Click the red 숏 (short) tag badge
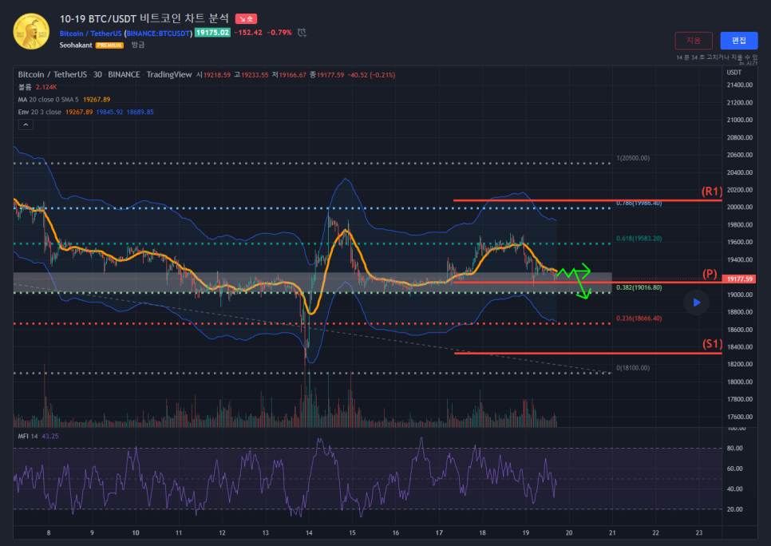This screenshot has width=771, height=546. pyautogui.click(x=246, y=18)
